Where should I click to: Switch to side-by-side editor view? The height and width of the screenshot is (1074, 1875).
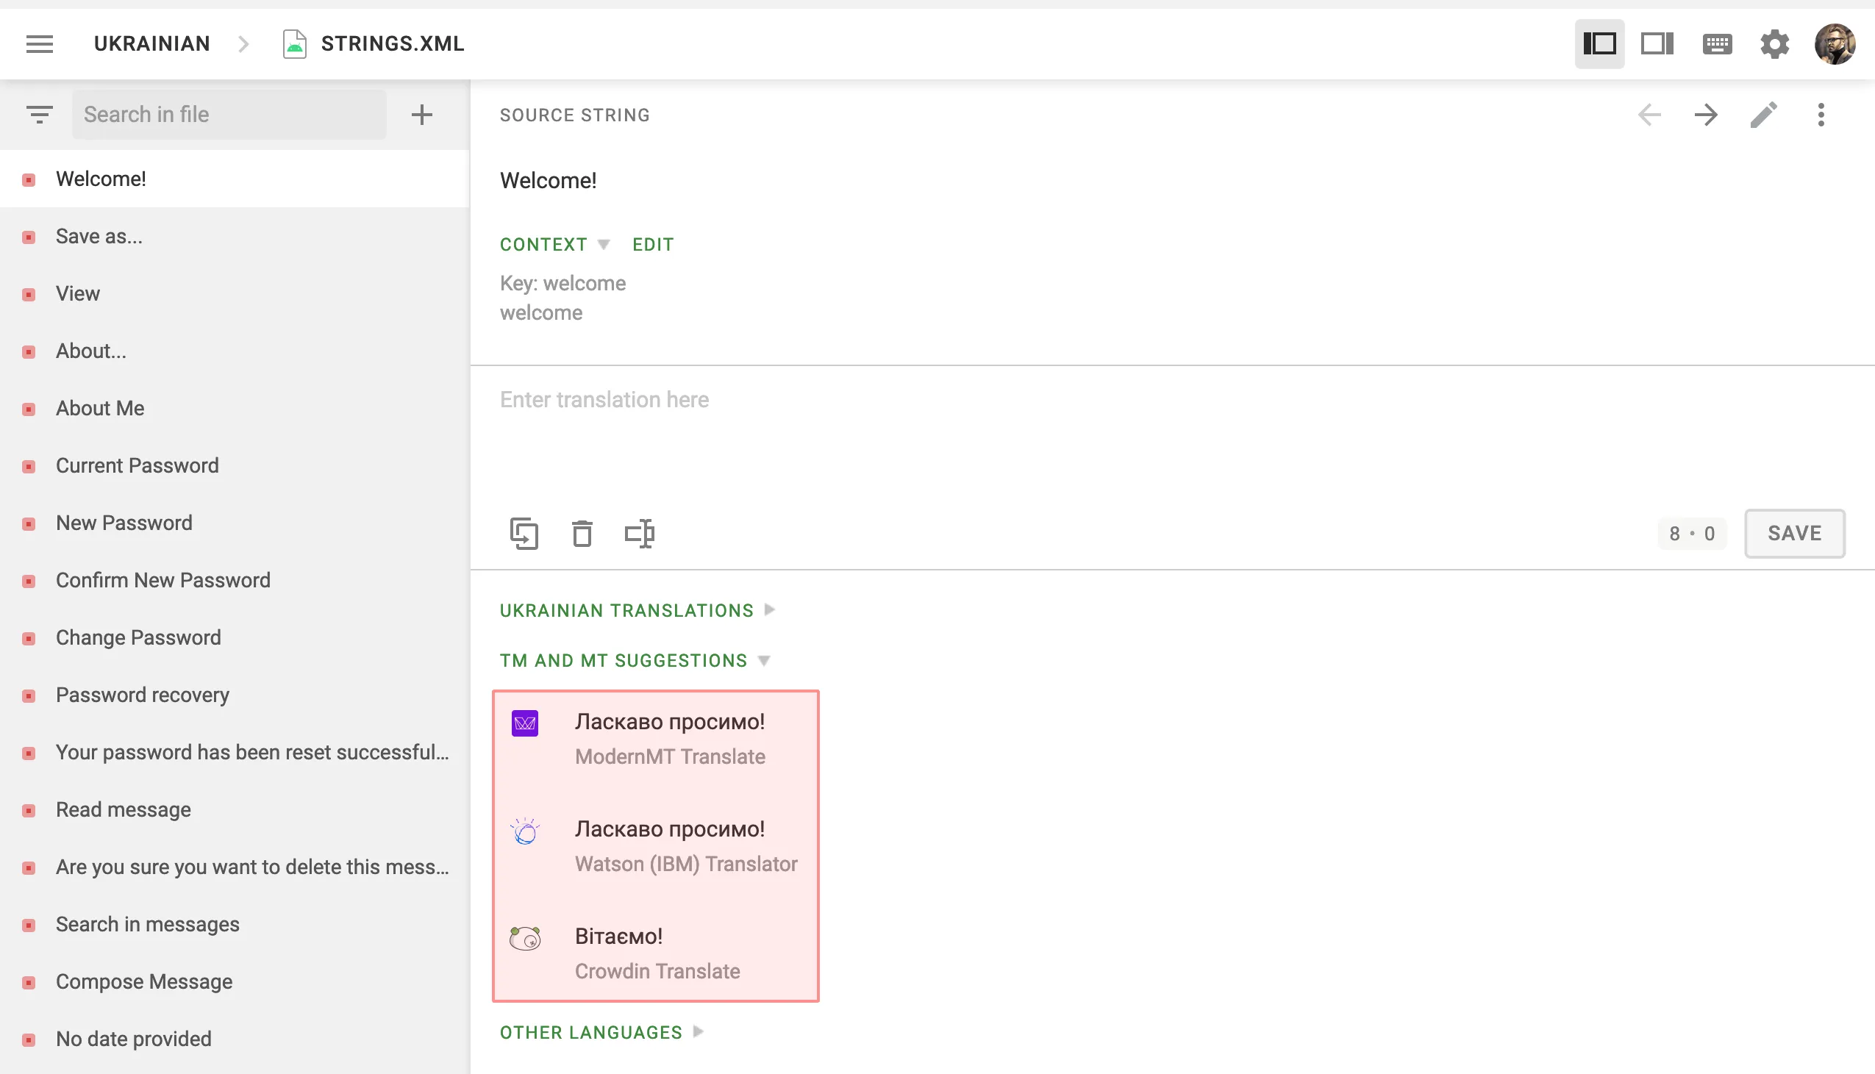click(1657, 43)
